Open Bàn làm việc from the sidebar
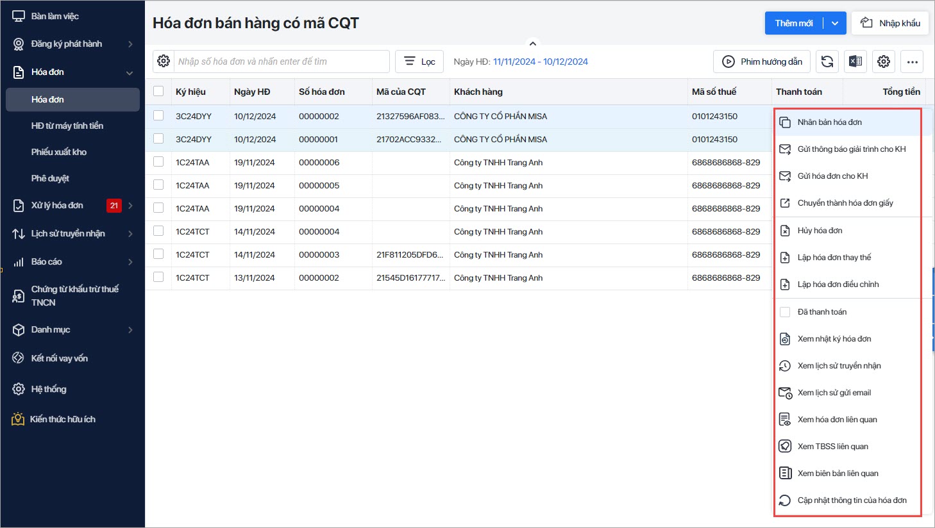Image resolution: width=935 pixels, height=528 pixels. coord(55,16)
